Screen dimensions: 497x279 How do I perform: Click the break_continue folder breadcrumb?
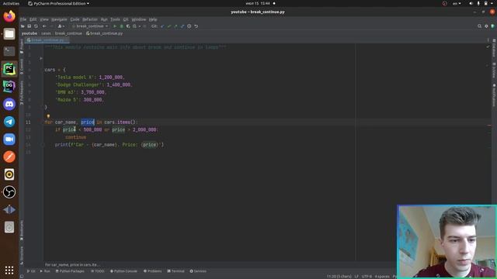68,33
